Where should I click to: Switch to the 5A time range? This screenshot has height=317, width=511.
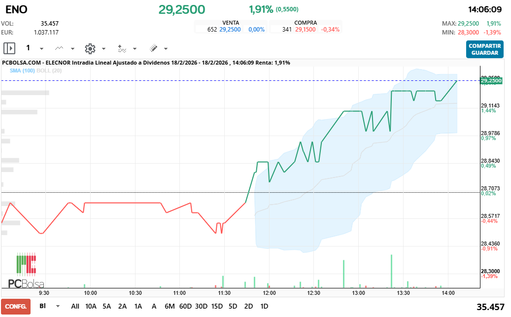point(107,306)
